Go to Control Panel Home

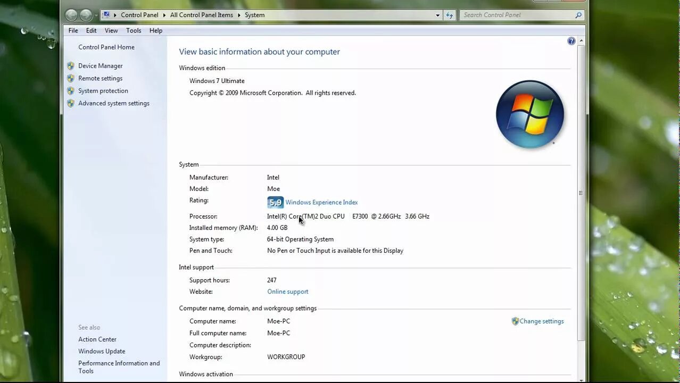click(x=106, y=47)
